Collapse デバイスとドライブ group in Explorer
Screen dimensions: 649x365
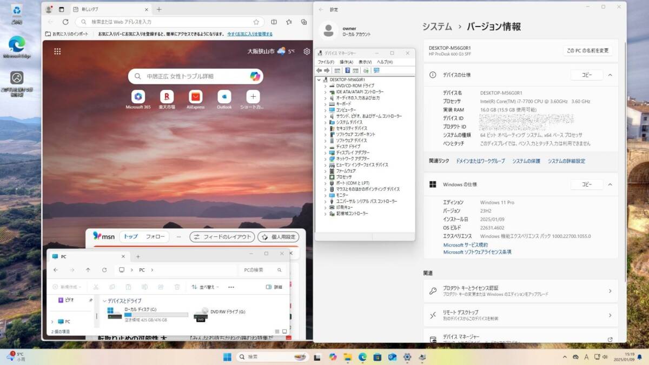click(x=104, y=301)
